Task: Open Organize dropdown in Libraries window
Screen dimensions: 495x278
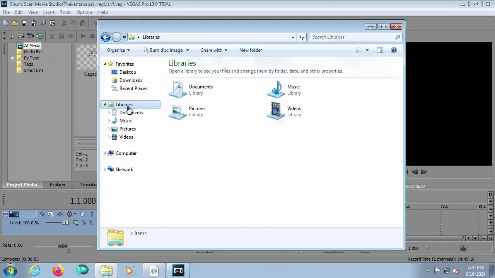Action: point(118,50)
